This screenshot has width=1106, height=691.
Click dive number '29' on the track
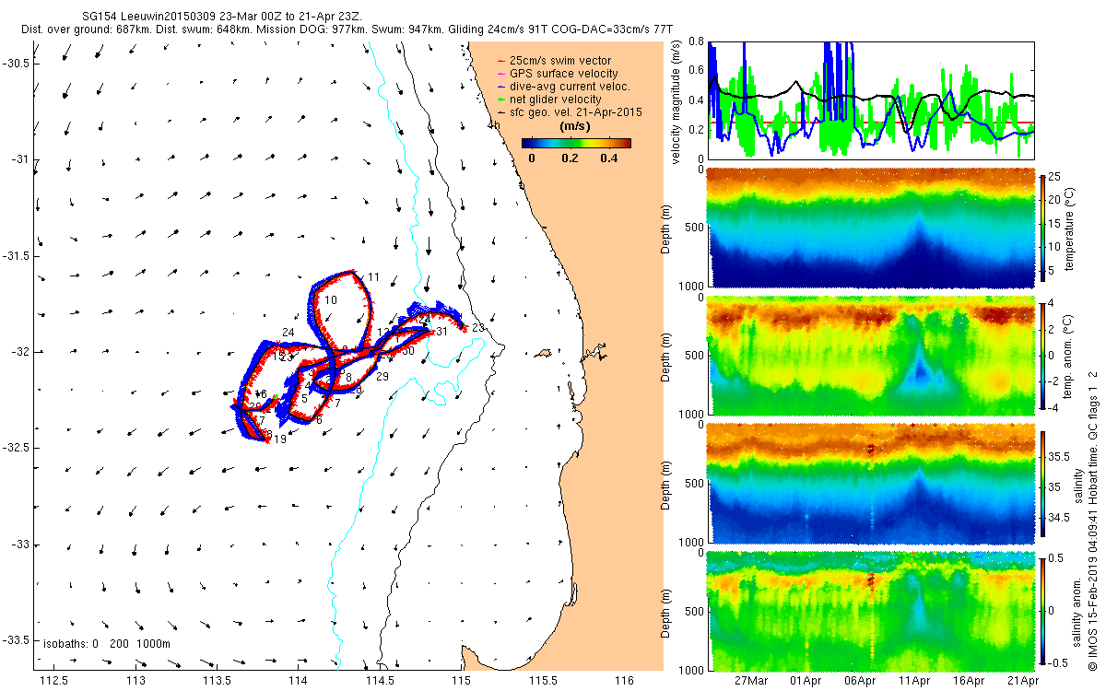point(382,377)
